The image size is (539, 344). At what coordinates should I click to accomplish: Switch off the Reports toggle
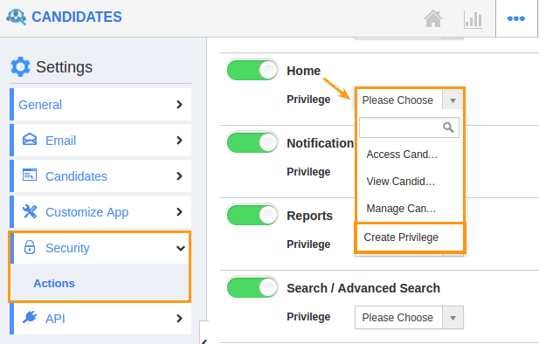pyautogui.click(x=252, y=216)
